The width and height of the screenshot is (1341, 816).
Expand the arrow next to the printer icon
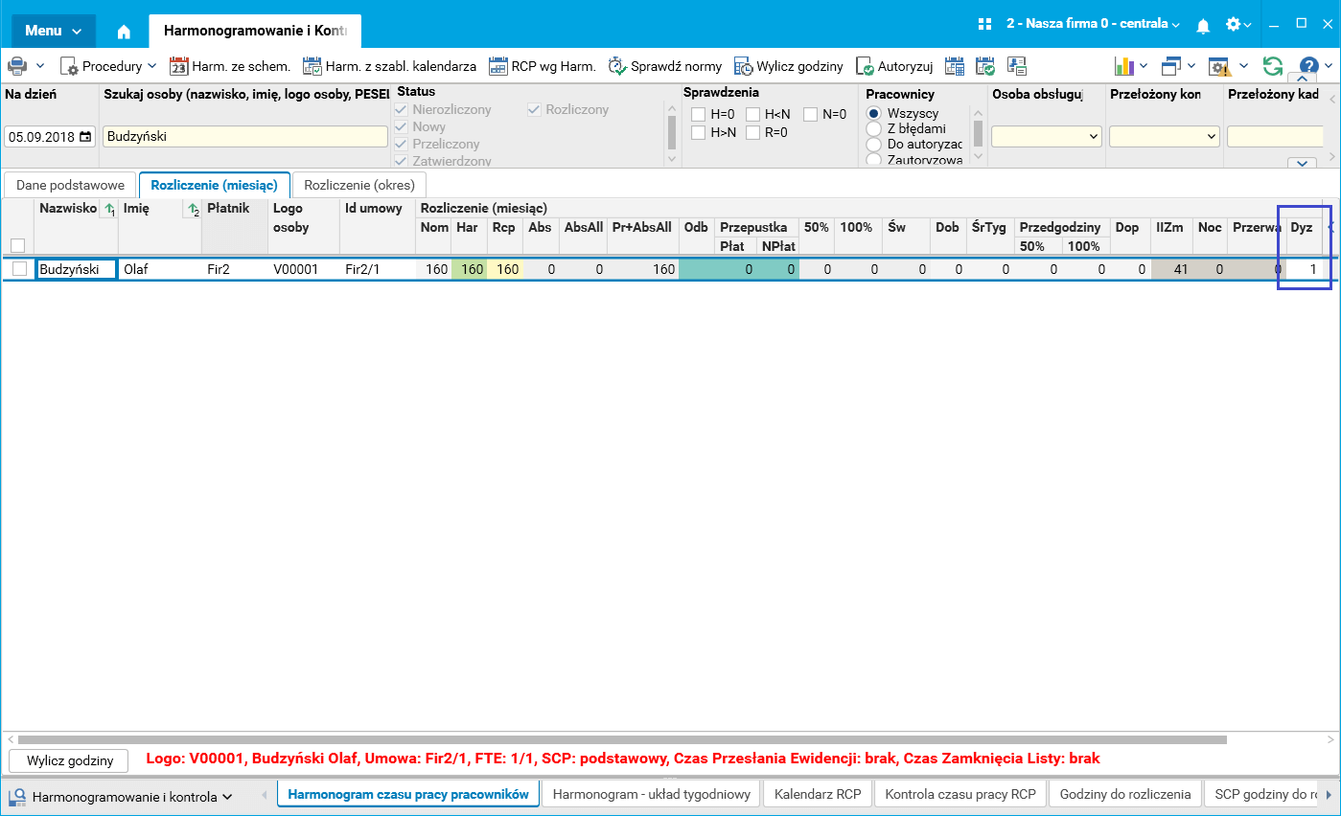tap(40, 66)
